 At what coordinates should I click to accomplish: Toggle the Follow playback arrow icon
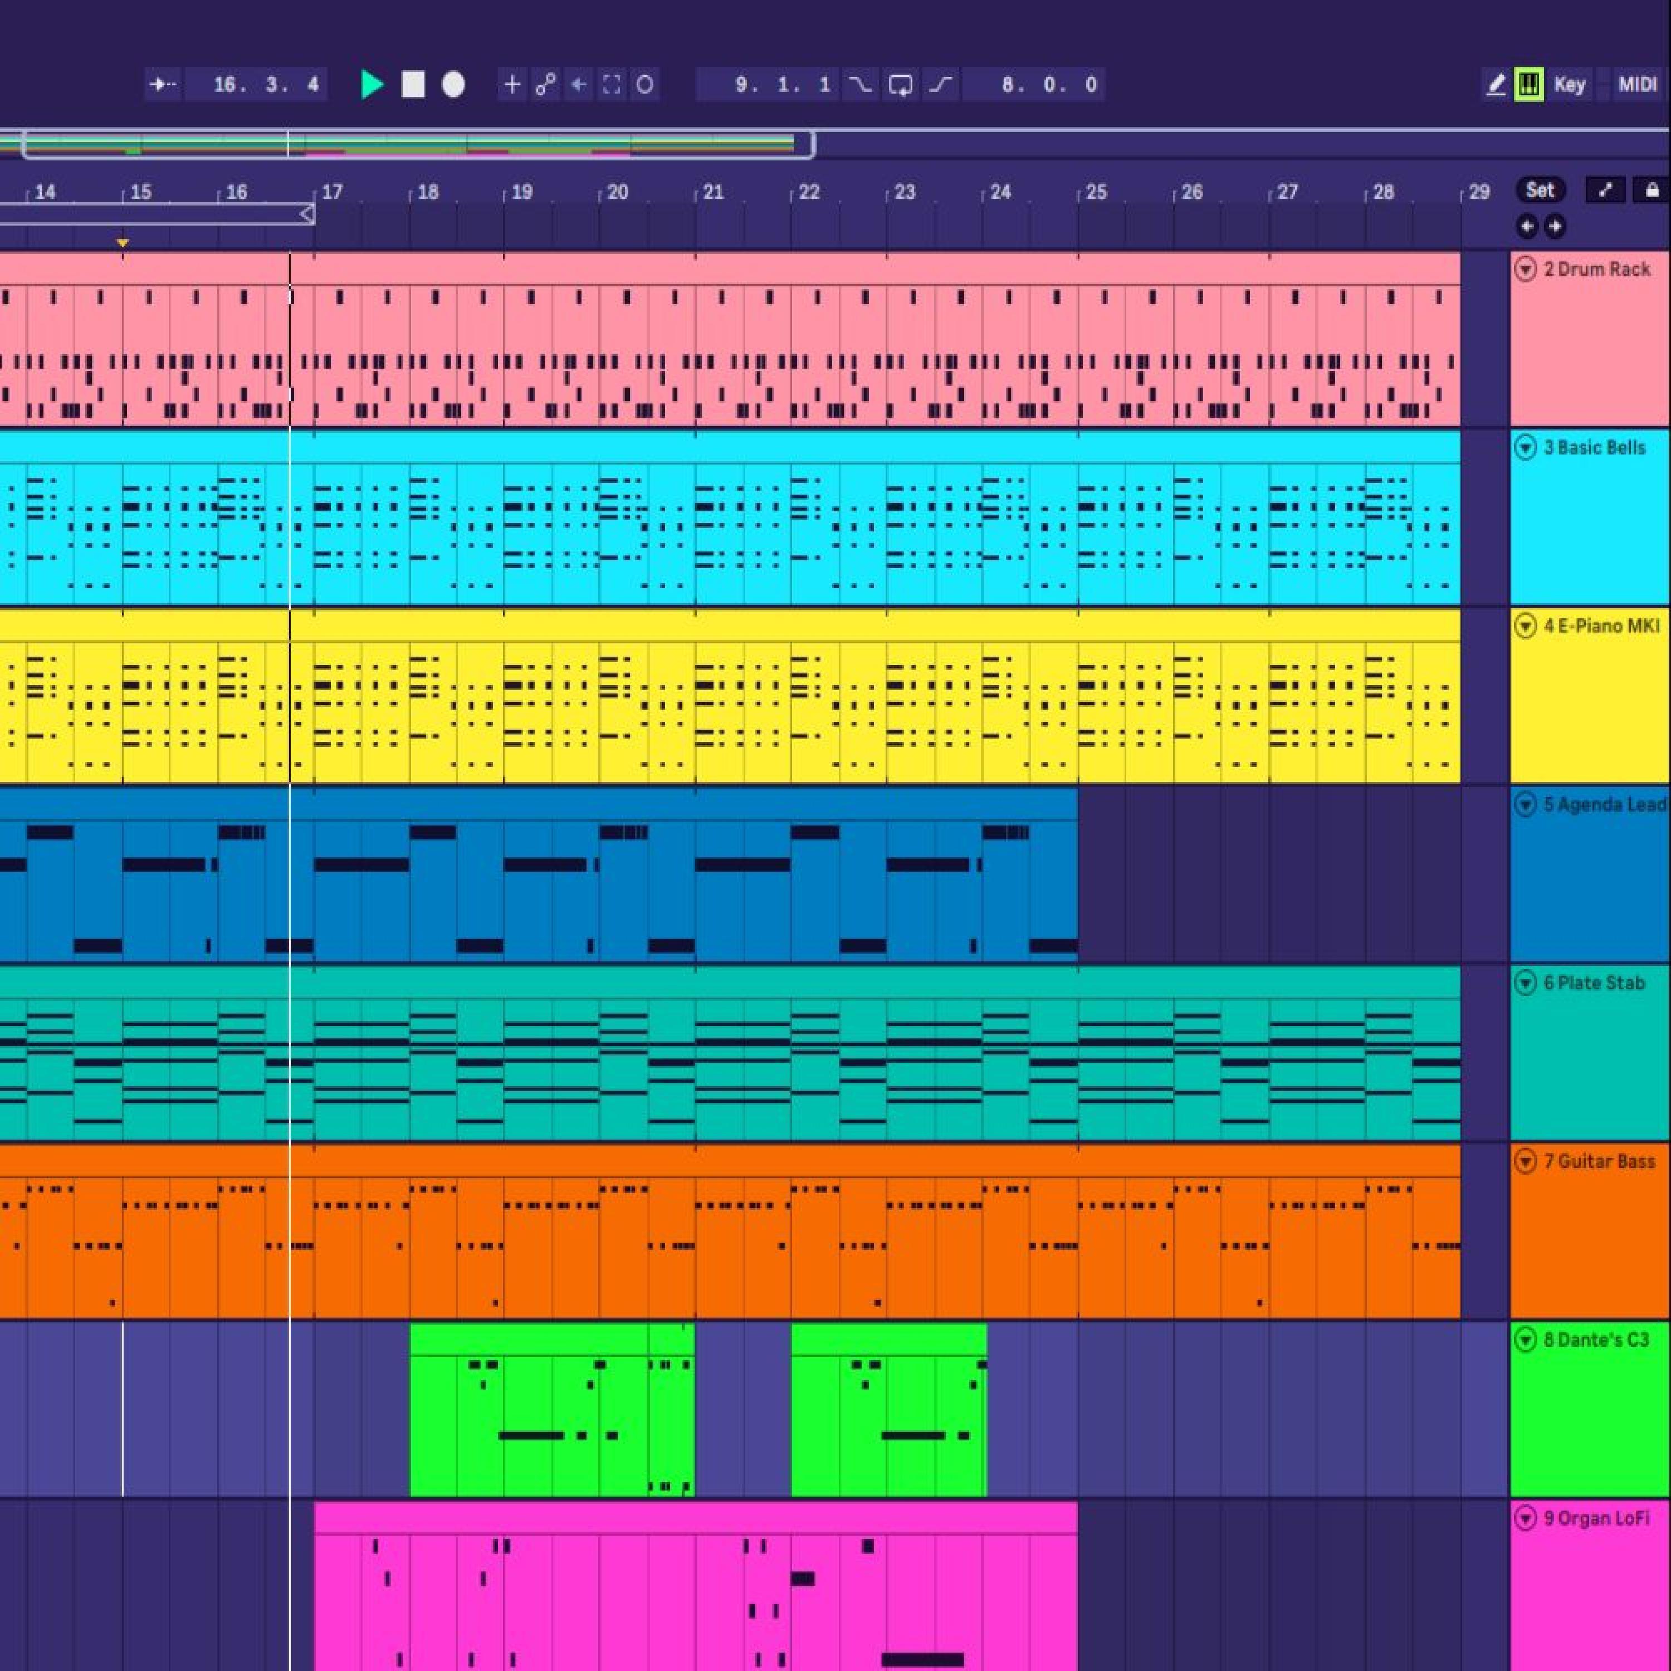point(163,84)
